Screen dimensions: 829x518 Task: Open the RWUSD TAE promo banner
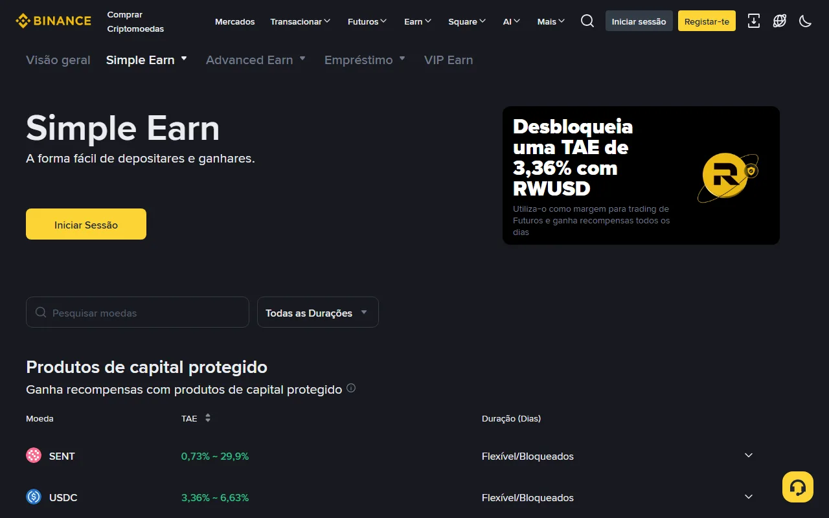click(x=641, y=175)
